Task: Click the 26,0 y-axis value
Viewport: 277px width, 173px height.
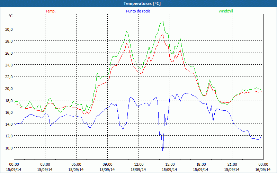Action: coord(9,53)
